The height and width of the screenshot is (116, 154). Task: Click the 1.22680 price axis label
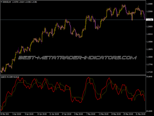(150, 4)
